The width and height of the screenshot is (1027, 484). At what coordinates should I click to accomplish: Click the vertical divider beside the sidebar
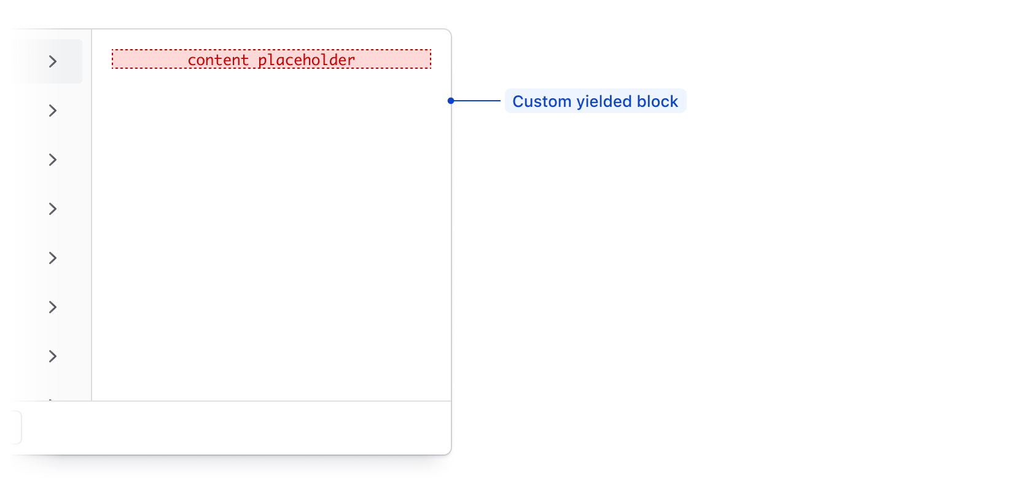(x=92, y=215)
